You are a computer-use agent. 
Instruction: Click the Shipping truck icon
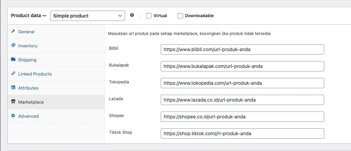coord(13,59)
